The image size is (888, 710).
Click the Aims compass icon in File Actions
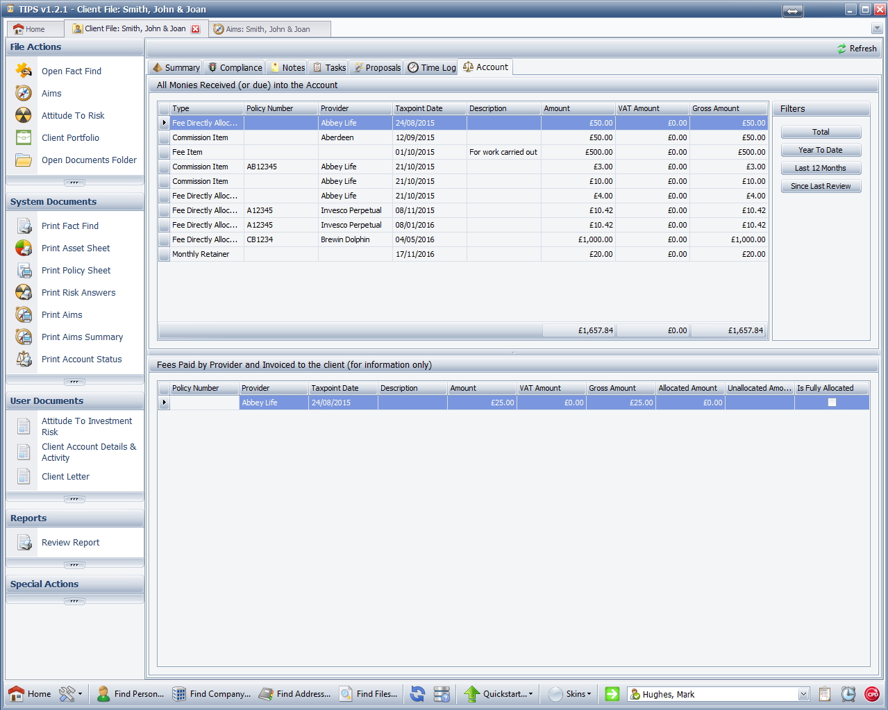[24, 93]
